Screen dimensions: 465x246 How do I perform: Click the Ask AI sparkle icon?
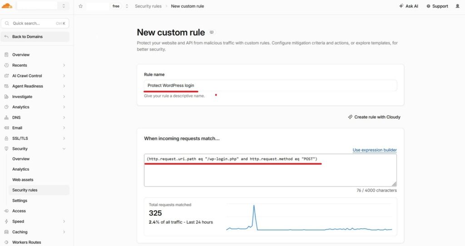click(401, 6)
